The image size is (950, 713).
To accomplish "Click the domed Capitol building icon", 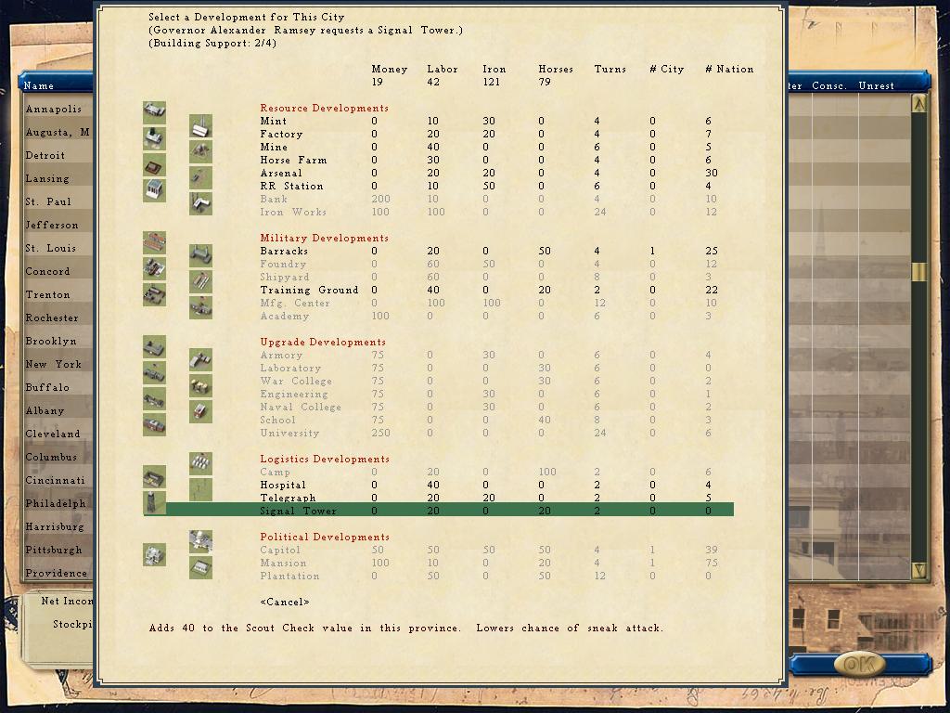I will pos(200,541).
